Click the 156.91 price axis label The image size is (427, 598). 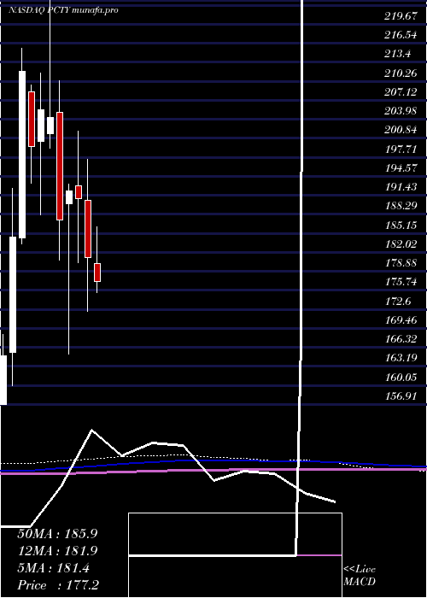coord(401,396)
